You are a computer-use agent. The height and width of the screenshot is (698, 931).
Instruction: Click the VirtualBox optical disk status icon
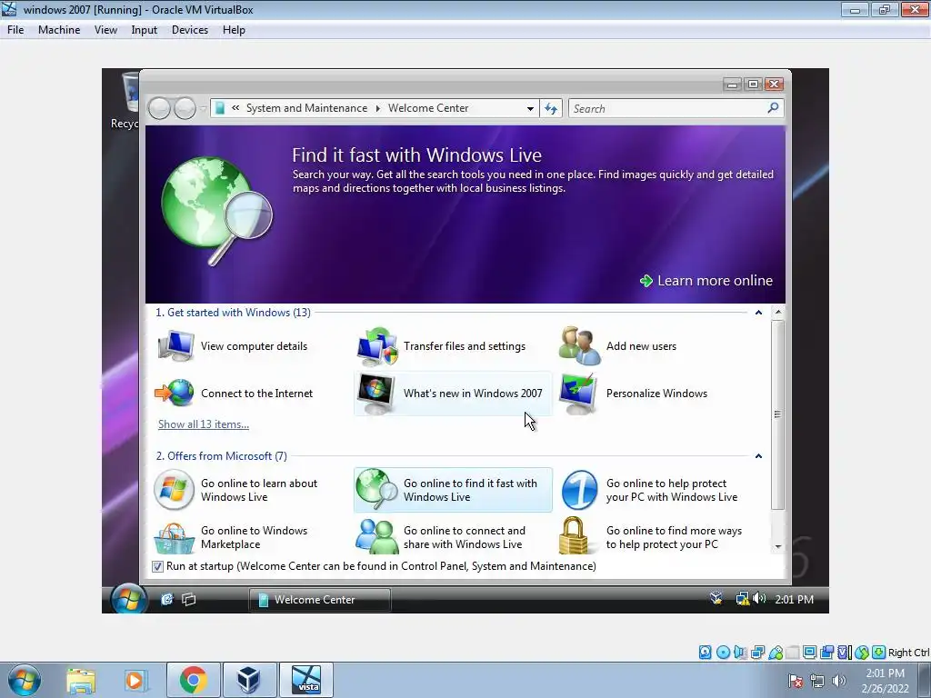pos(723,653)
